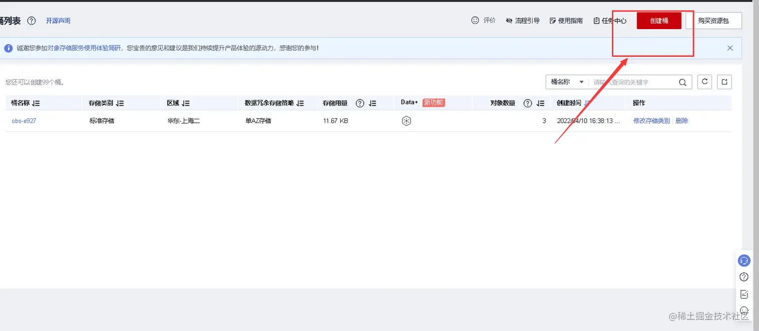Screen dimensions: 759x331
Task: Click the floating help question icon
Action: pyautogui.click(x=744, y=277)
